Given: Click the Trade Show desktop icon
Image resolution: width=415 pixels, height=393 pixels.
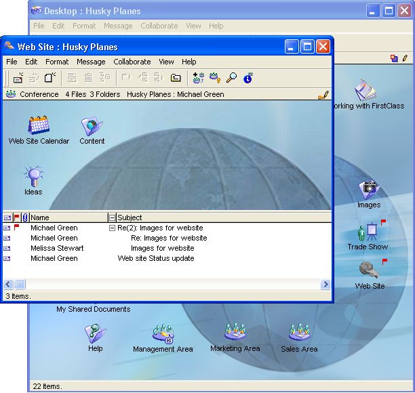Looking at the screenshot, I should (368, 232).
